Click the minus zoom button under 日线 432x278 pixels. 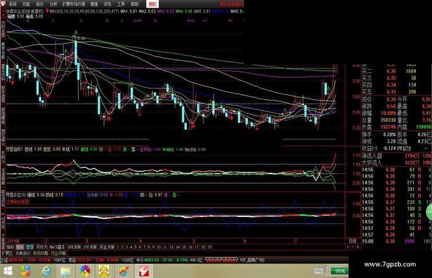point(353,247)
